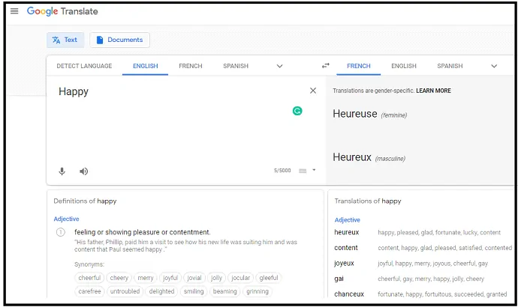This screenshot has width=518, height=307.
Task: Click the gai translation row word
Action: [339, 279]
